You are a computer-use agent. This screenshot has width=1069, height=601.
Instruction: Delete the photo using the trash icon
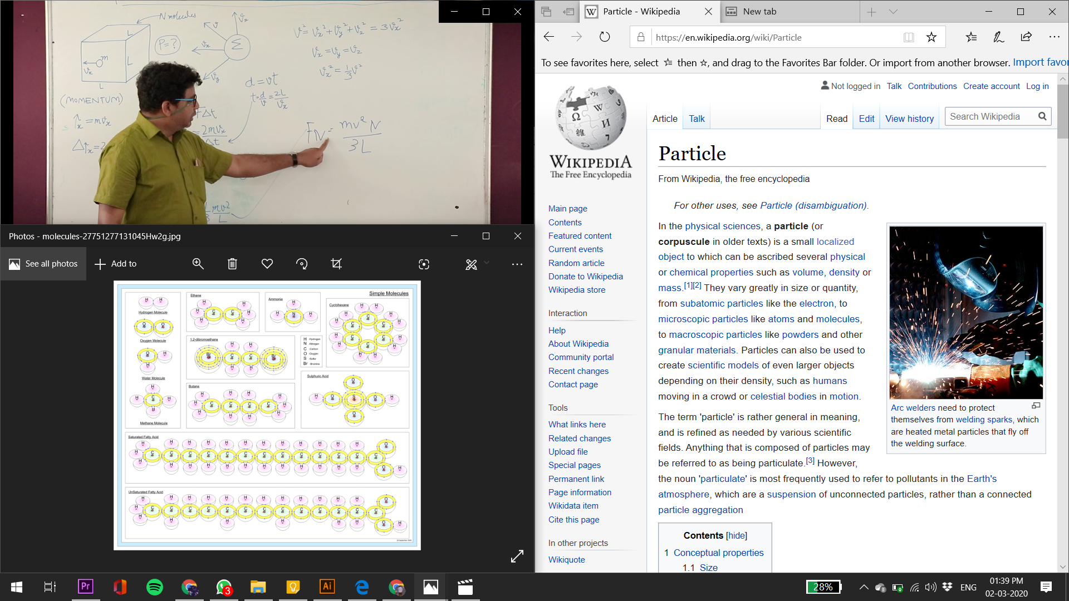coord(233,264)
